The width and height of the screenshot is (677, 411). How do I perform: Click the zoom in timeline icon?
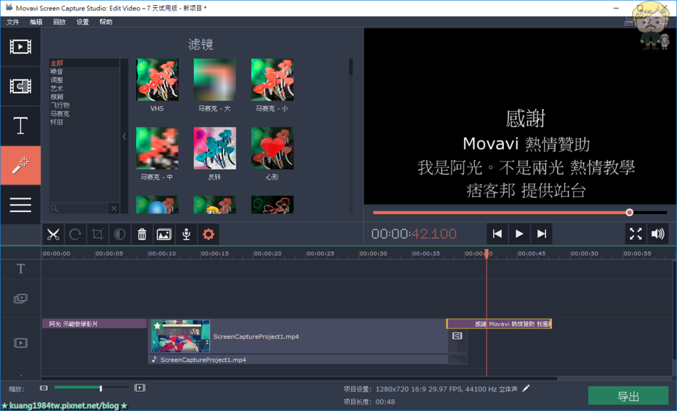[x=140, y=388]
